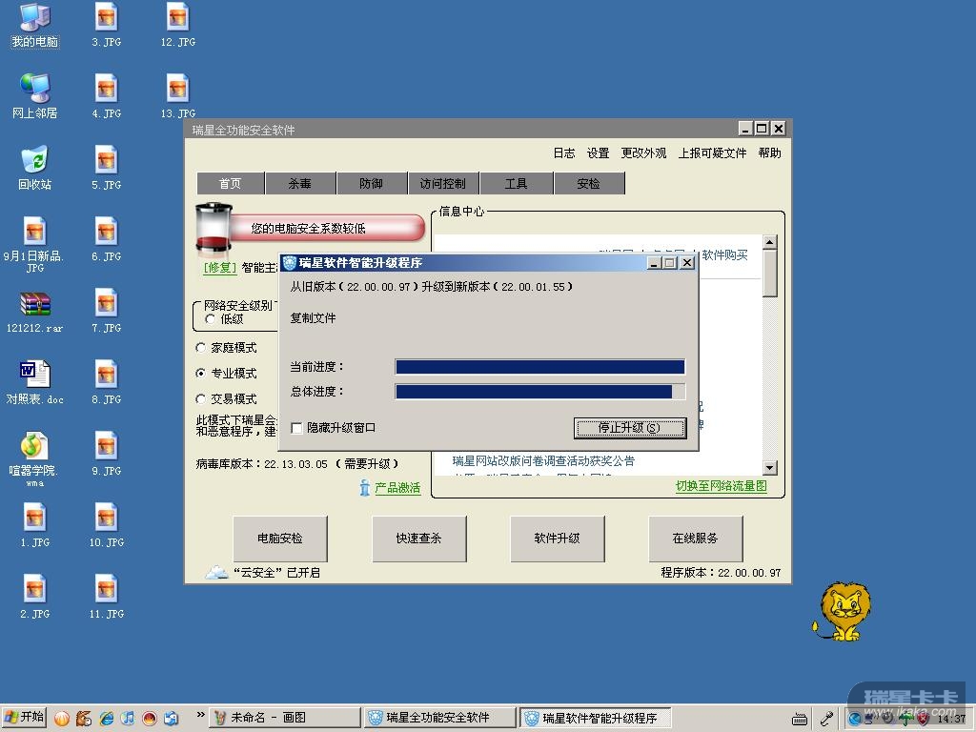Viewport: 976px width, 732px height.
Task: Open the 设置 menu
Action: pyautogui.click(x=599, y=153)
